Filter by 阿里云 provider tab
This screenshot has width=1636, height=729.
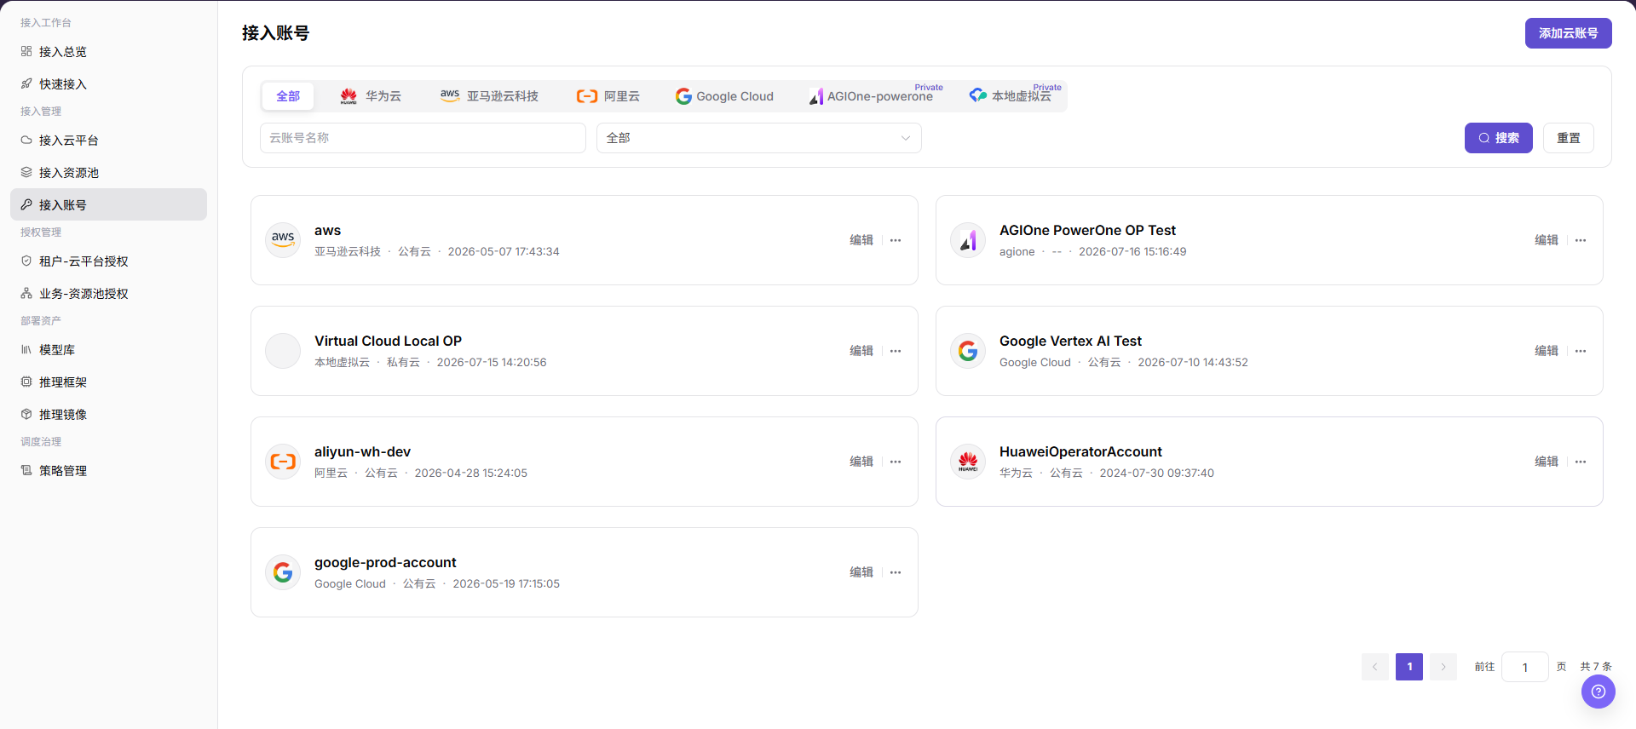tap(608, 96)
